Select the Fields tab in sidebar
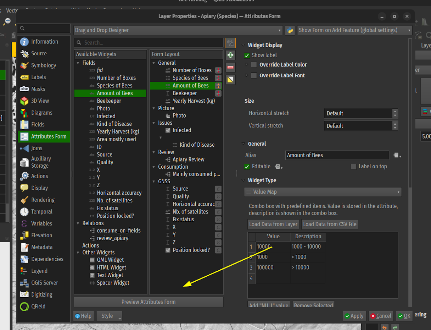Screen dimensions: 431x330 tap(38, 124)
